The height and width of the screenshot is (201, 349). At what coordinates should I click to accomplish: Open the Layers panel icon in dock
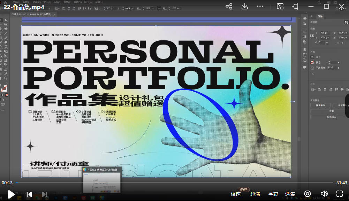point(304,49)
